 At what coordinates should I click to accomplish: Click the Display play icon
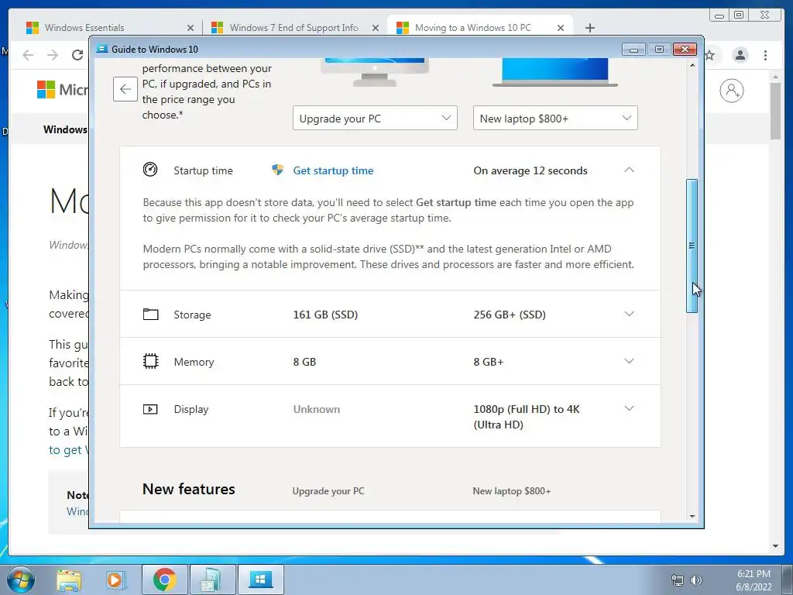[x=150, y=409]
